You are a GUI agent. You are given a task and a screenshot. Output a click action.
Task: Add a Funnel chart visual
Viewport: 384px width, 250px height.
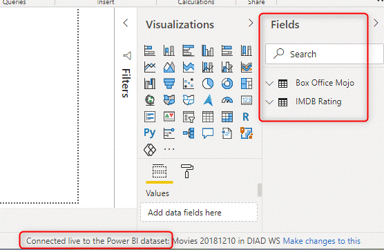[x=169, y=84]
